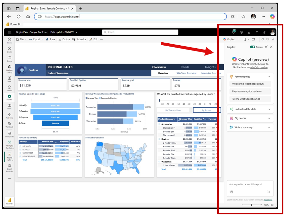Click the Subscribe button

pos(79,39)
